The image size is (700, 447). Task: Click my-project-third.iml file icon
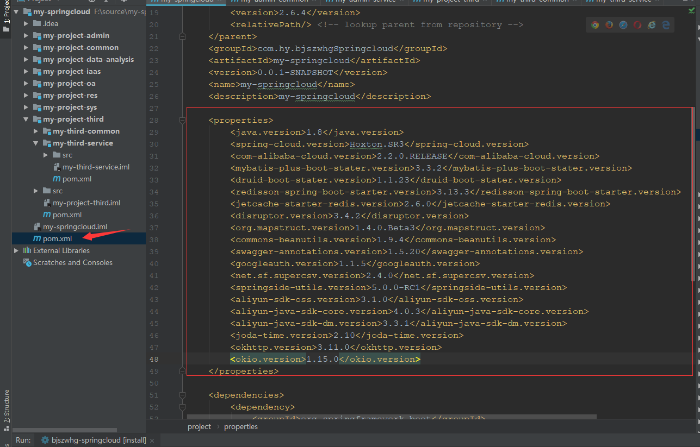[47, 203]
